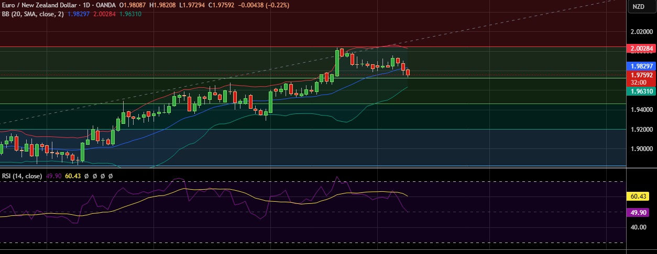
Task: Click the blue 1.98297 basis price label
Action: click(x=641, y=66)
